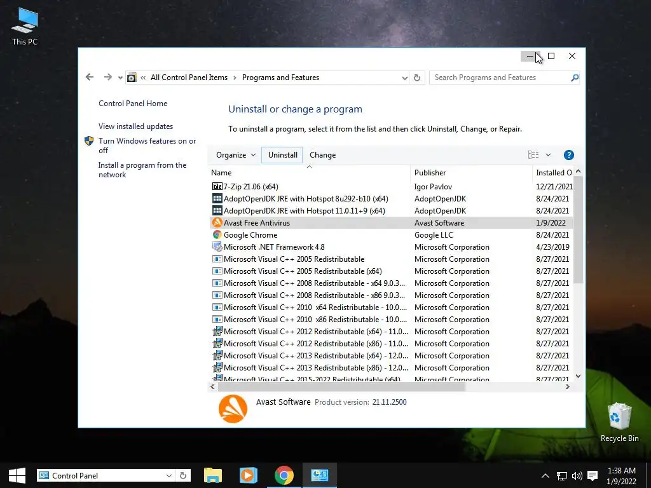The image size is (651, 488).
Task: Expand the view options dropdown arrow
Action: pyautogui.click(x=548, y=155)
